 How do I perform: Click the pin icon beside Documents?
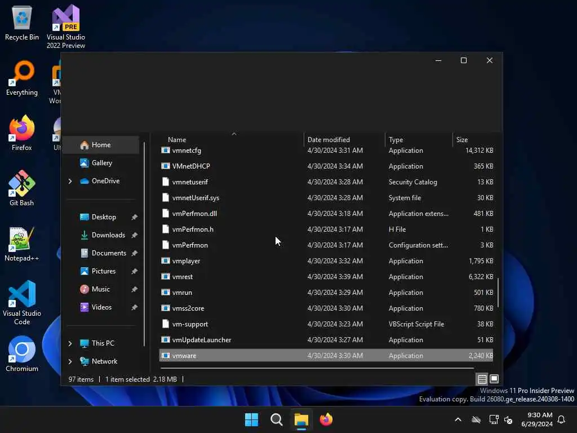[134, 253]
